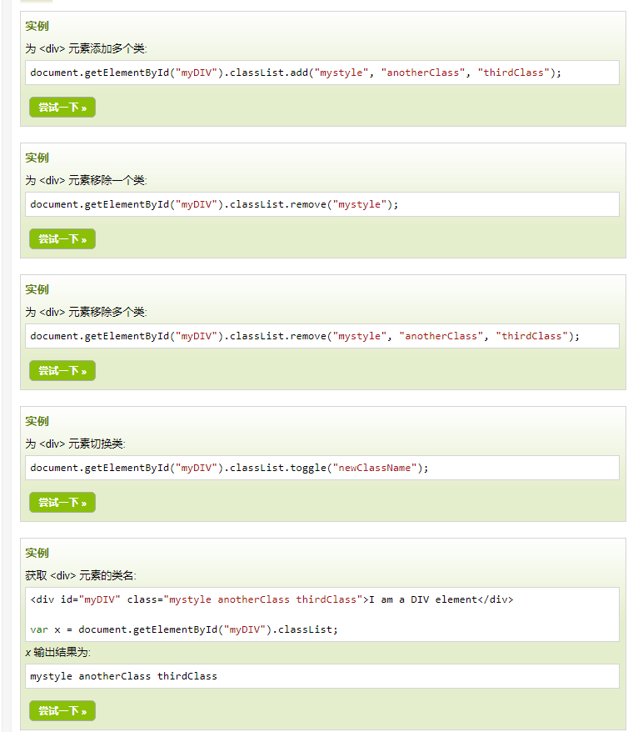The image size is (633, 732).
Task: Click 实例 heading above toggle class example
Action: 37,421
